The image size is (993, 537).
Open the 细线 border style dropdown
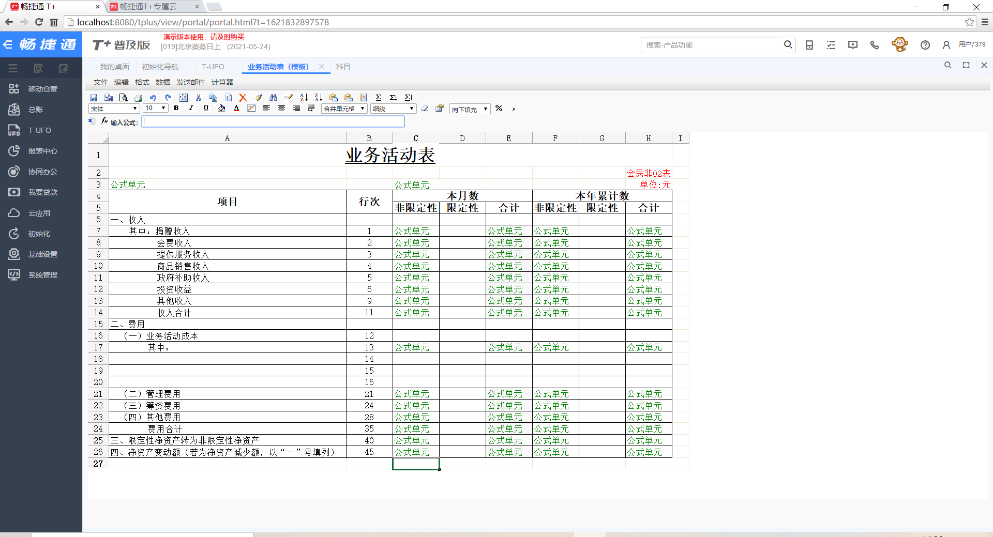pos(394,109)
